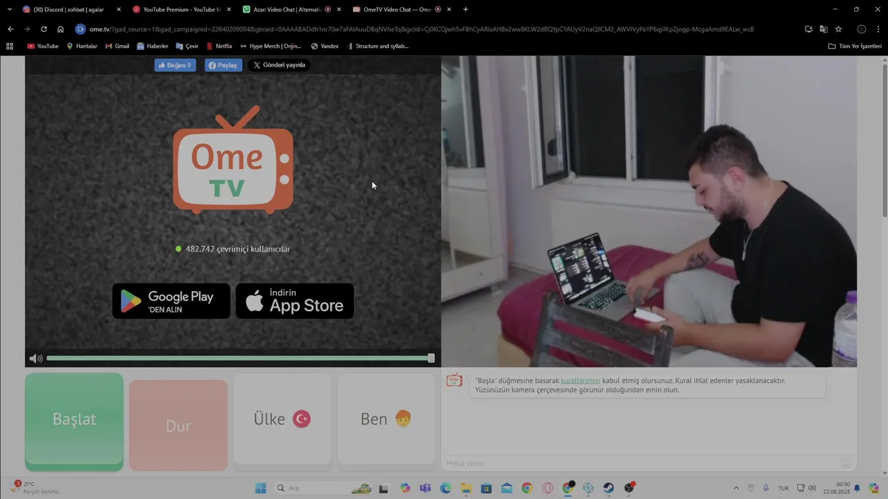The width and height of the screenshot is (888, 499).
Task: Reload the current page
Action: point(44,29)
